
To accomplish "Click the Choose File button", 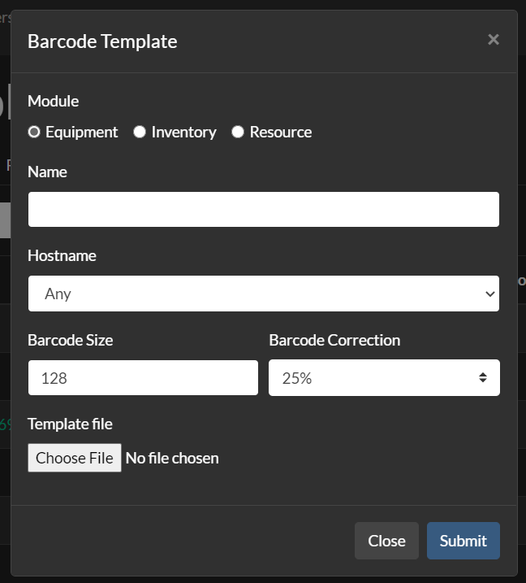I will coord(75,458).
